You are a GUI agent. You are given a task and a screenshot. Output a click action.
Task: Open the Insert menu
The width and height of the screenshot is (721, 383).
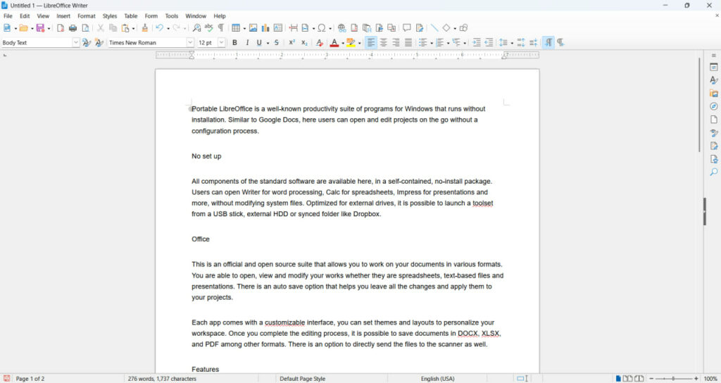click(63, 16)
